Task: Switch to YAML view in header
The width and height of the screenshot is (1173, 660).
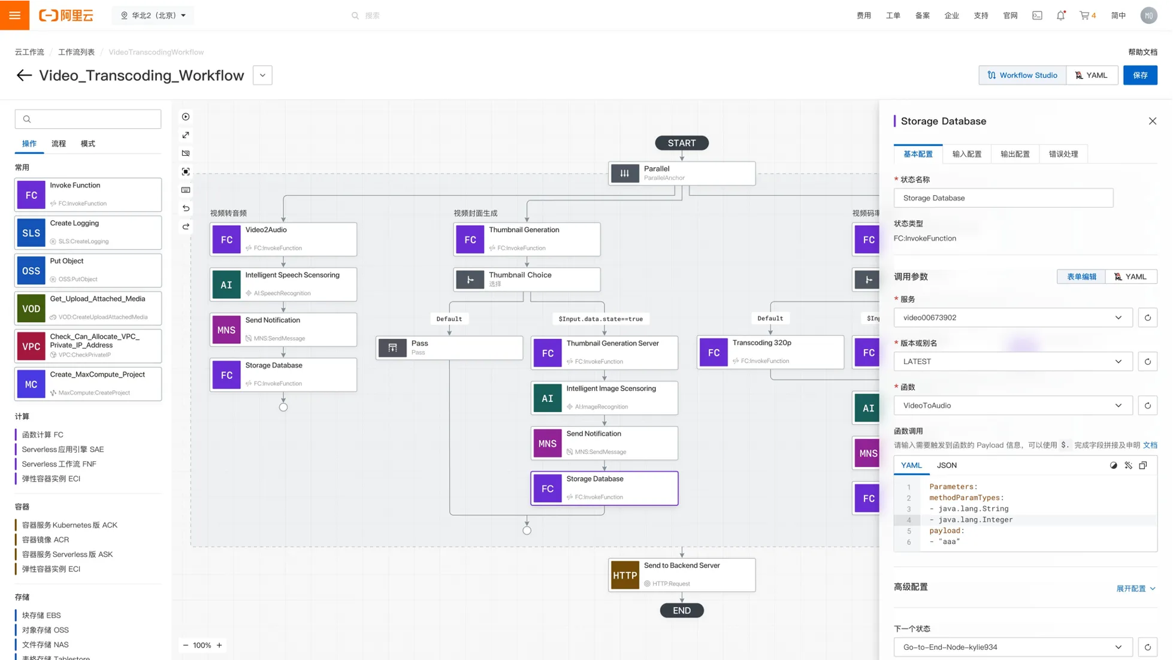Action: click(x=1092, y=75)
